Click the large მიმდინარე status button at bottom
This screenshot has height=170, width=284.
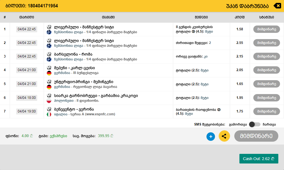(x=256, y=136)
